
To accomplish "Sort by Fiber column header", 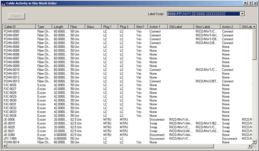I will coord(77,27).
